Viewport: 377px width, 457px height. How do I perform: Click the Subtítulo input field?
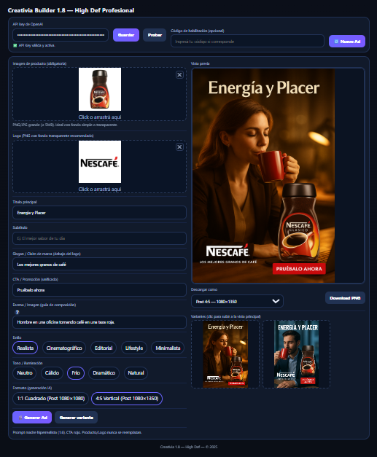pos(99,238)
